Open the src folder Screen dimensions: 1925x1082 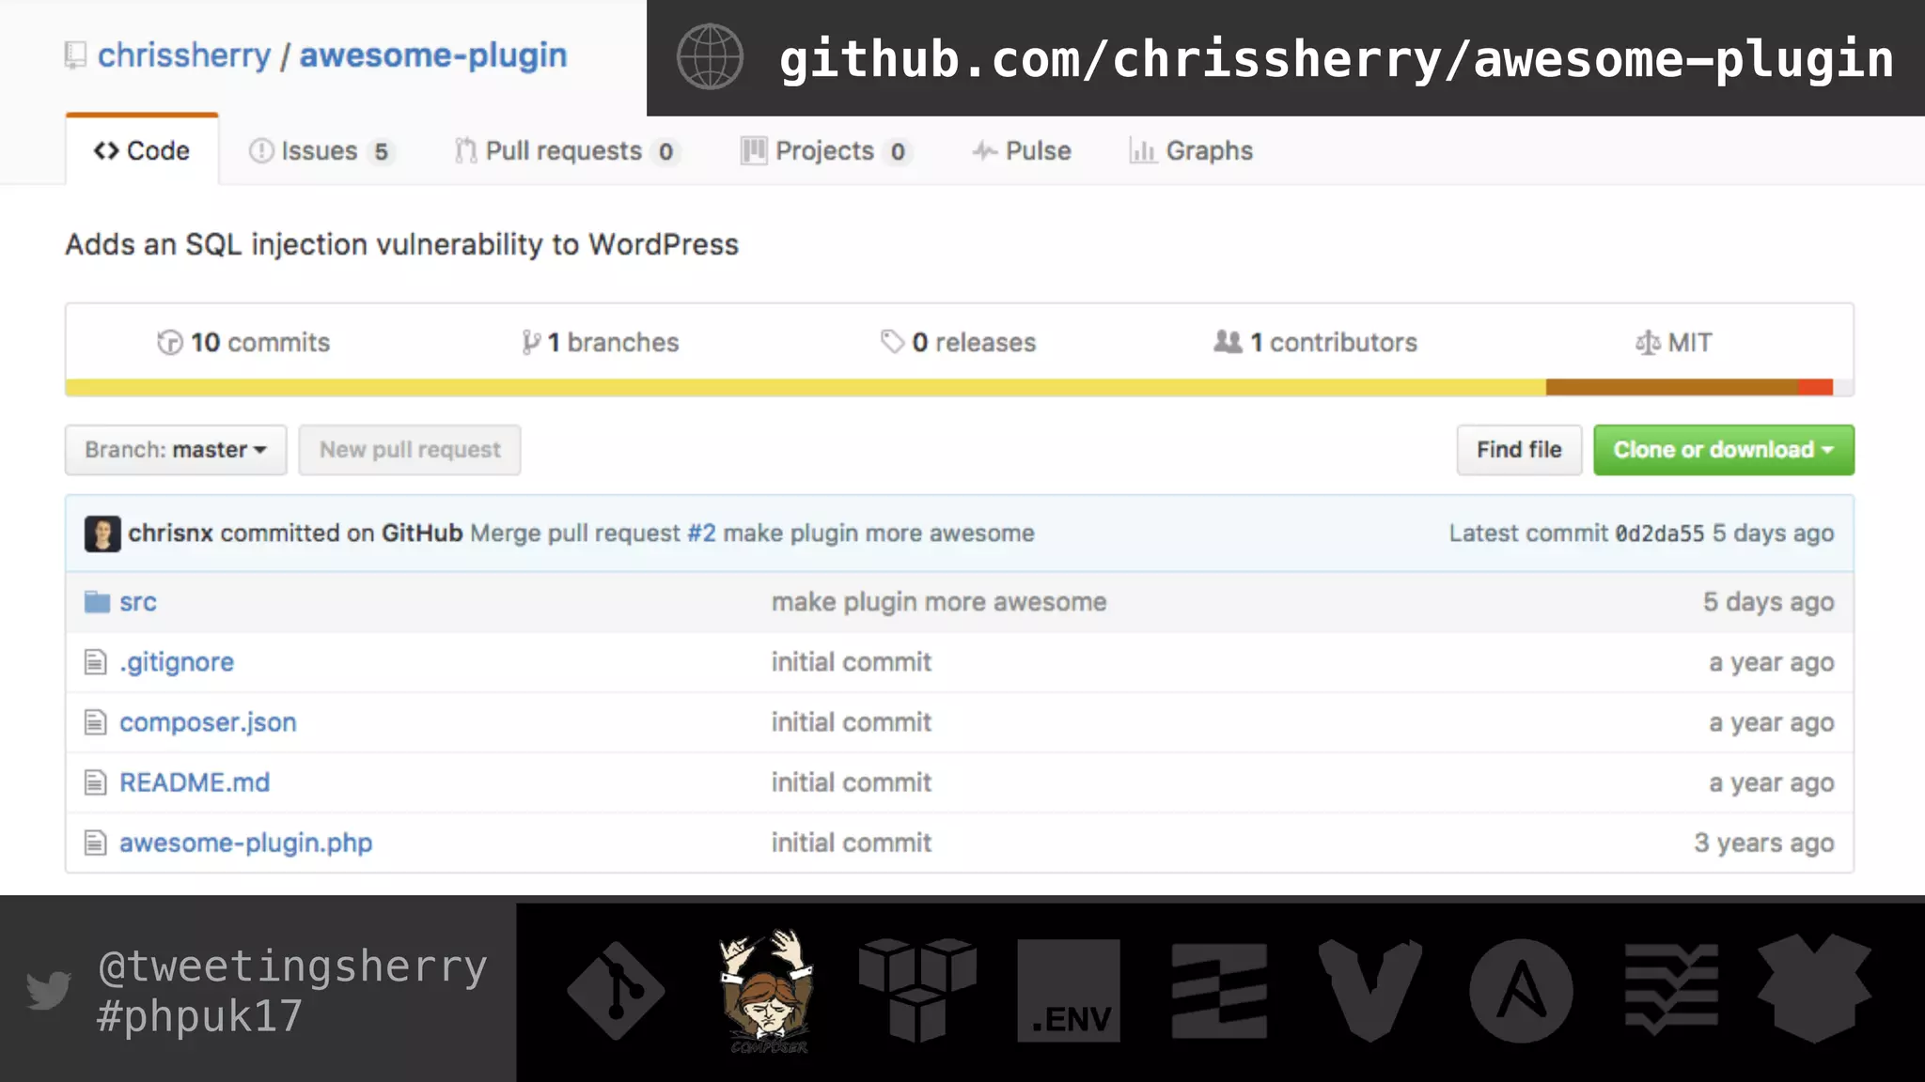pyautogui.click(x=138, y=602)
